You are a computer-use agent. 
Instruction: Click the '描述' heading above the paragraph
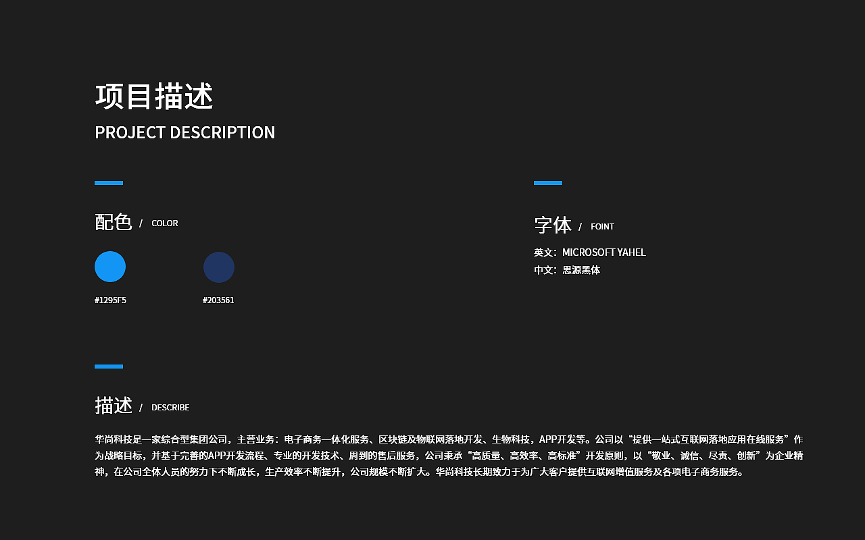pyautogui.click(x=113, y=406)
